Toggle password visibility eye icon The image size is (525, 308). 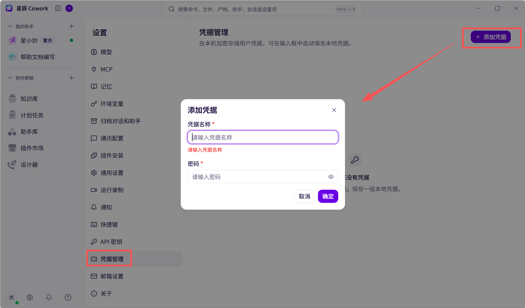331,177
